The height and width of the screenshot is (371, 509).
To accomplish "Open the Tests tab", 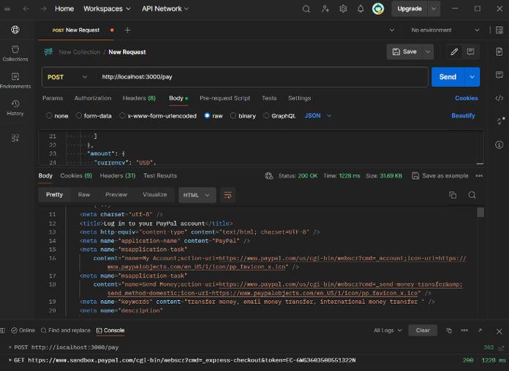I will [269, 99].
